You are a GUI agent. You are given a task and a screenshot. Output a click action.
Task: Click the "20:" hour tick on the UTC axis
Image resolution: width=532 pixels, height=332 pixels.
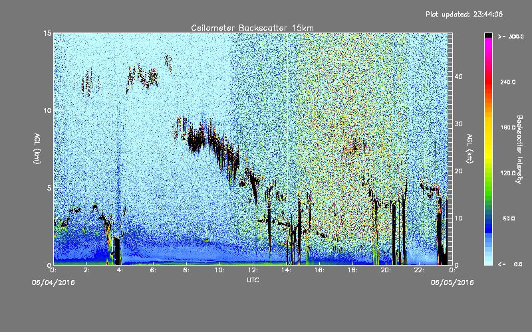point(386,270)
